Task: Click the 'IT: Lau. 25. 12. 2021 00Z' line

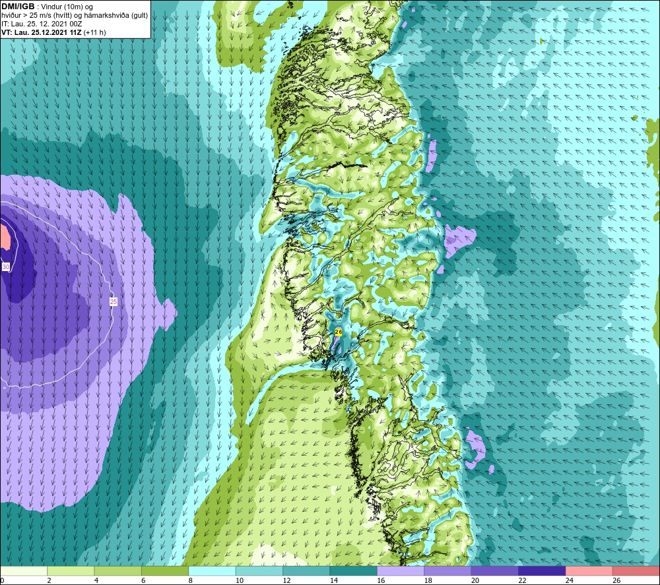Action: pos(42,24)
